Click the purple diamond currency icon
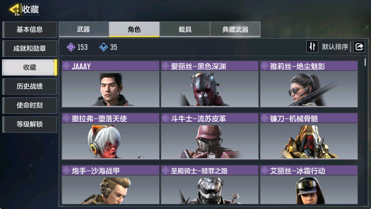Image resolution: width=371 pixels, height=209 pixels. click(x=71, y=47)
